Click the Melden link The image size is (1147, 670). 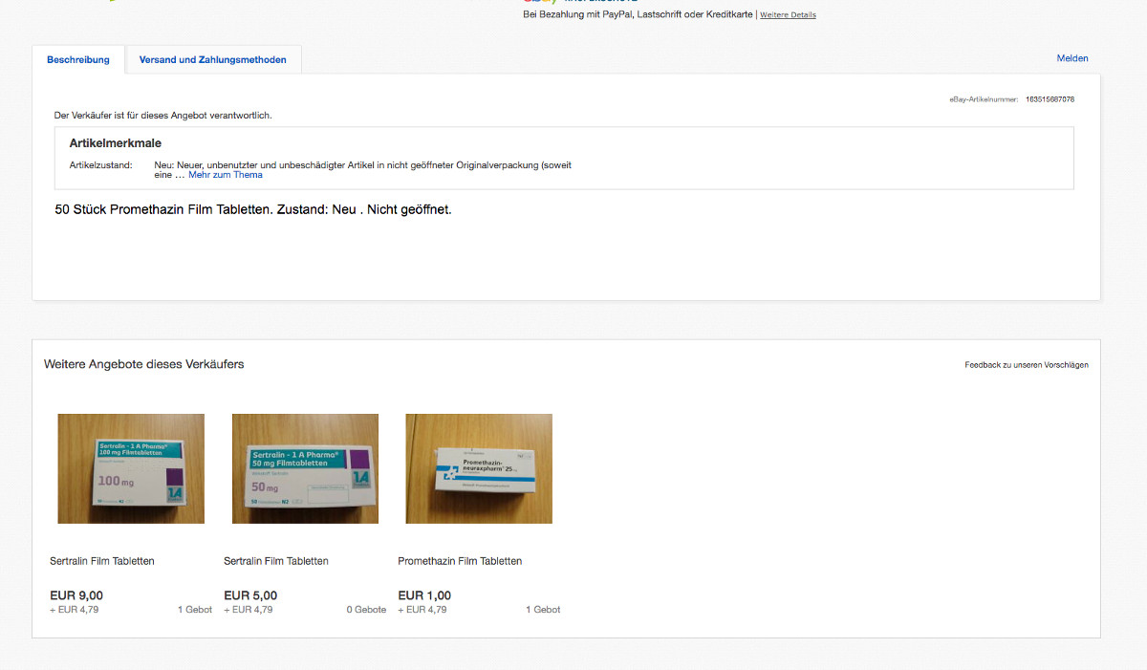point(1071,58)
